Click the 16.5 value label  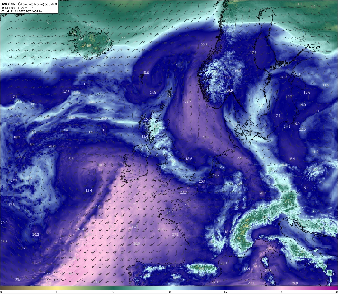point(87,84)
